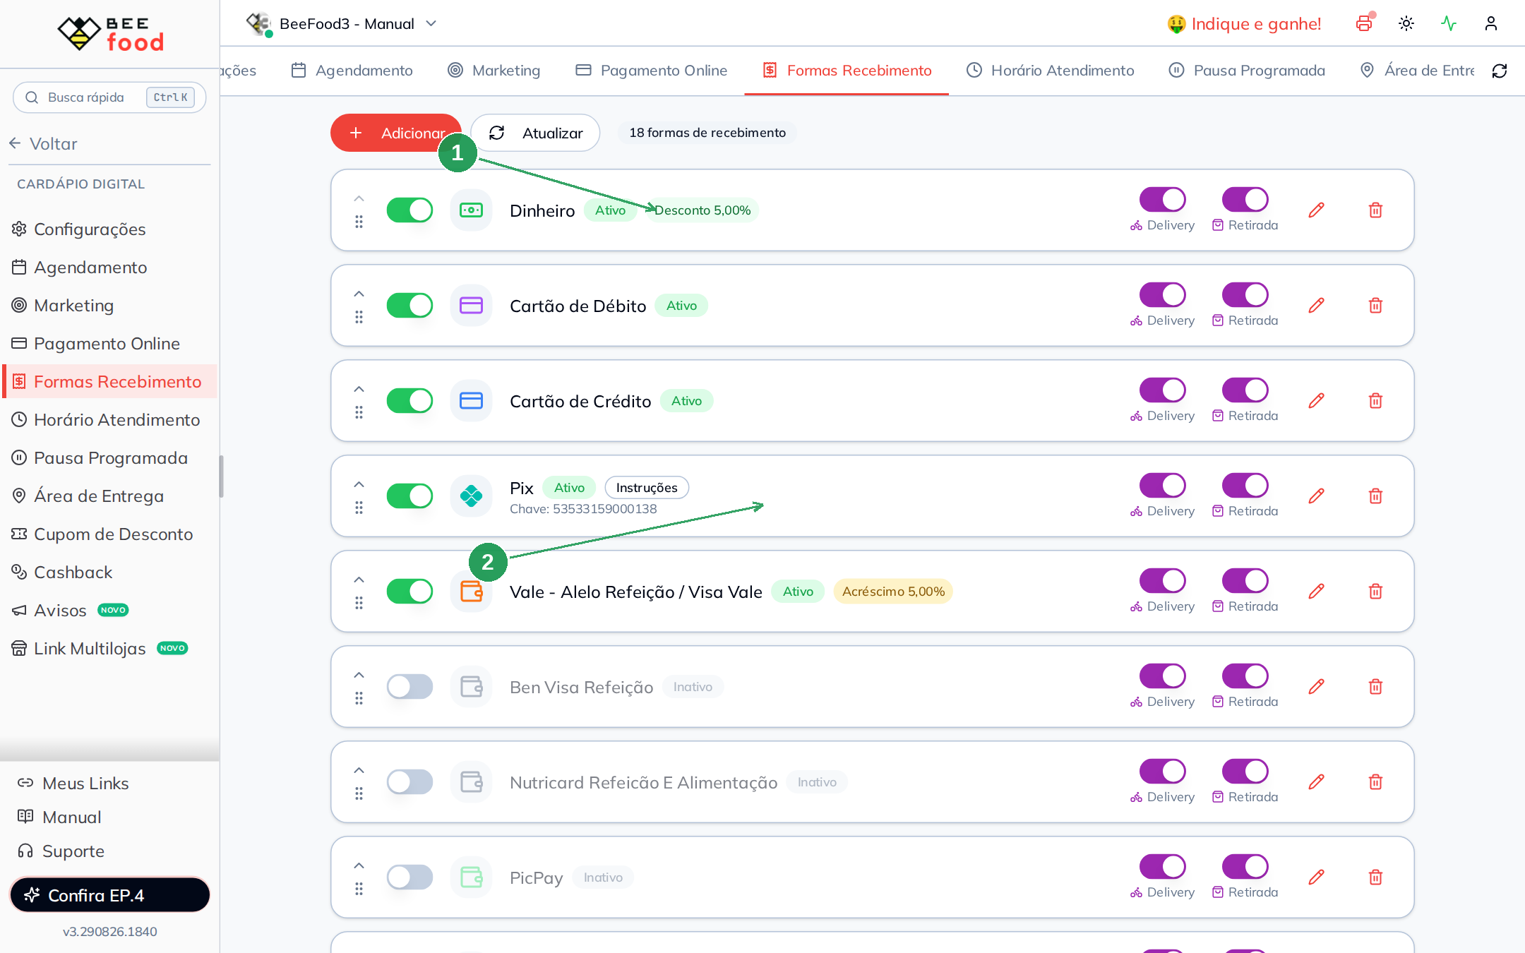Open Marketing top tab
The height and width of the screenshot is (953, 1525).
[494, 71]
